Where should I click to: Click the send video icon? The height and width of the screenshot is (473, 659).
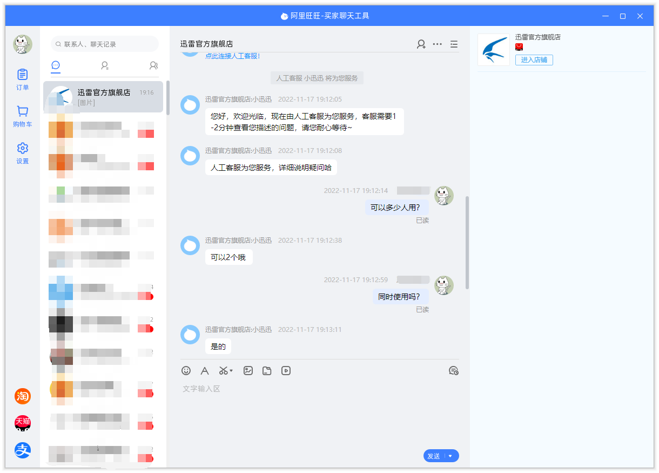[286, 371]
